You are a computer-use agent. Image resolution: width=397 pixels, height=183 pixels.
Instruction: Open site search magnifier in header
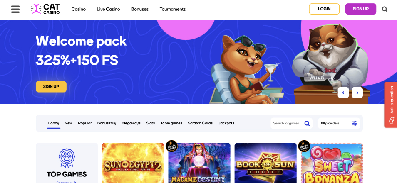click(385, 10)
